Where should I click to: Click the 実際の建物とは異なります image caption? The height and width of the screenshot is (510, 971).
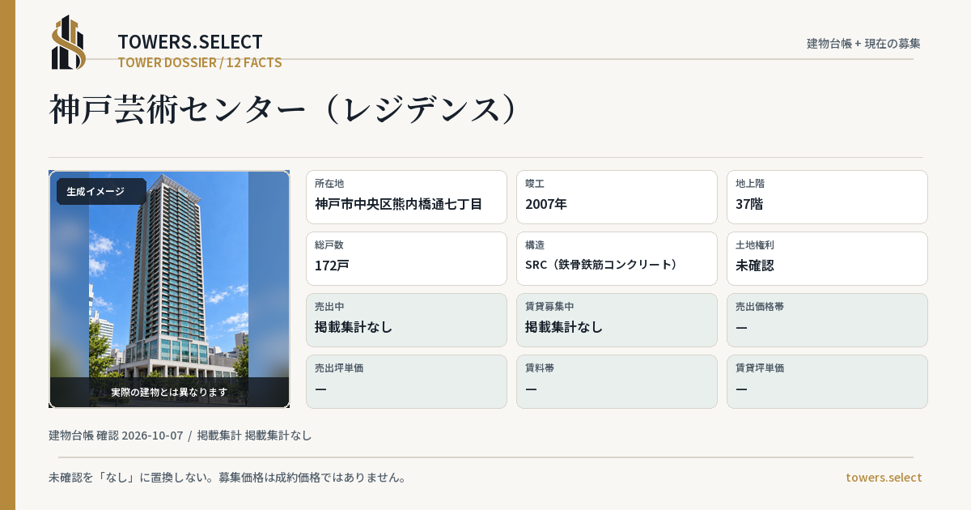pos(169,392)
